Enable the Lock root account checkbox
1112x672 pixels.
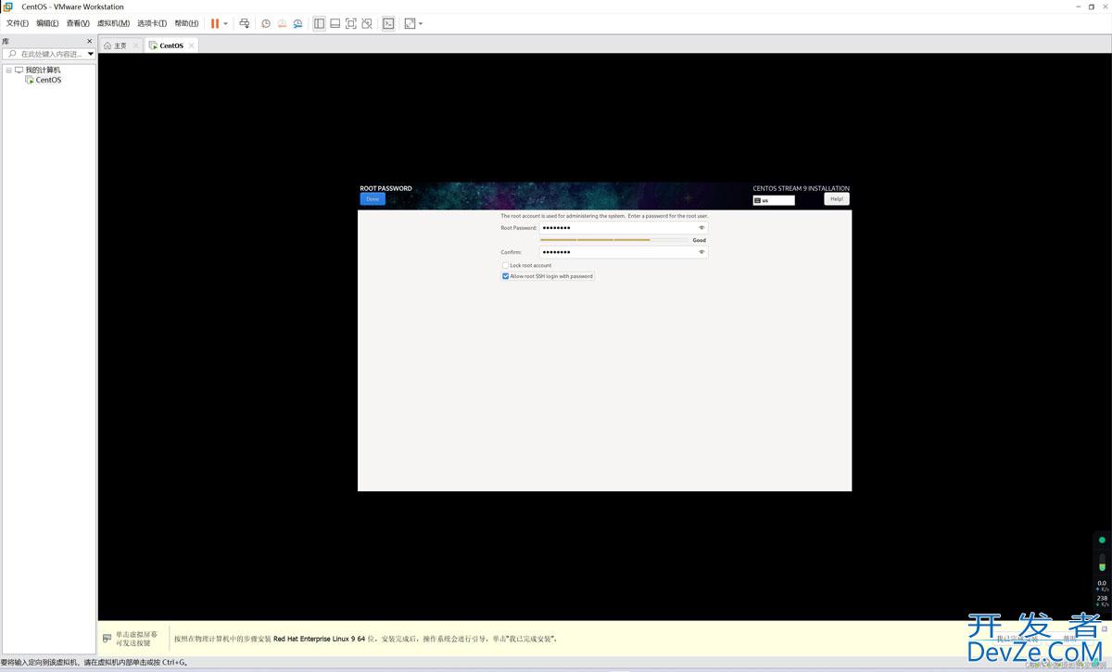point(505,265)
